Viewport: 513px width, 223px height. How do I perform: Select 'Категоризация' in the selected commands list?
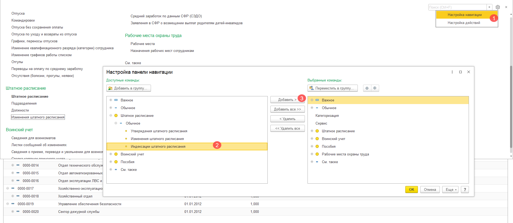coord(327,116)
